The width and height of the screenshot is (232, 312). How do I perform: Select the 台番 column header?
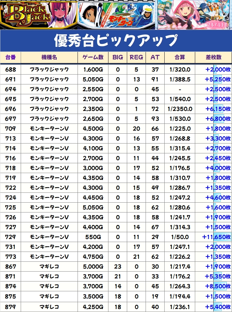click(x=11, y=57)
